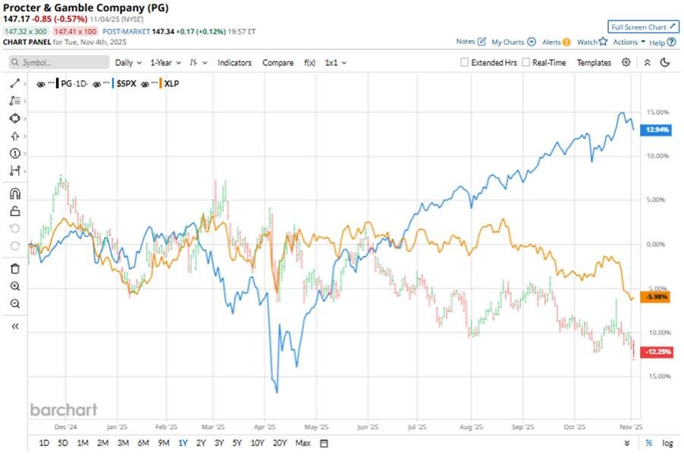
Task: Click the Full Screen Chart button
Action: (x=643, y=27)
